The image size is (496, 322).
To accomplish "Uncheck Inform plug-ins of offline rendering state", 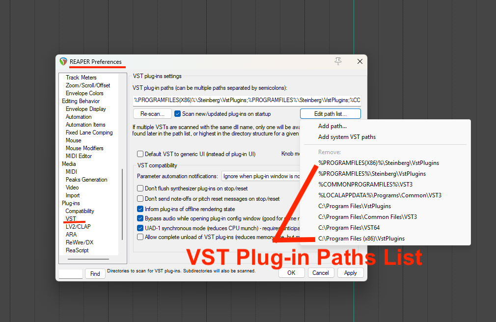I will [140, 209].
